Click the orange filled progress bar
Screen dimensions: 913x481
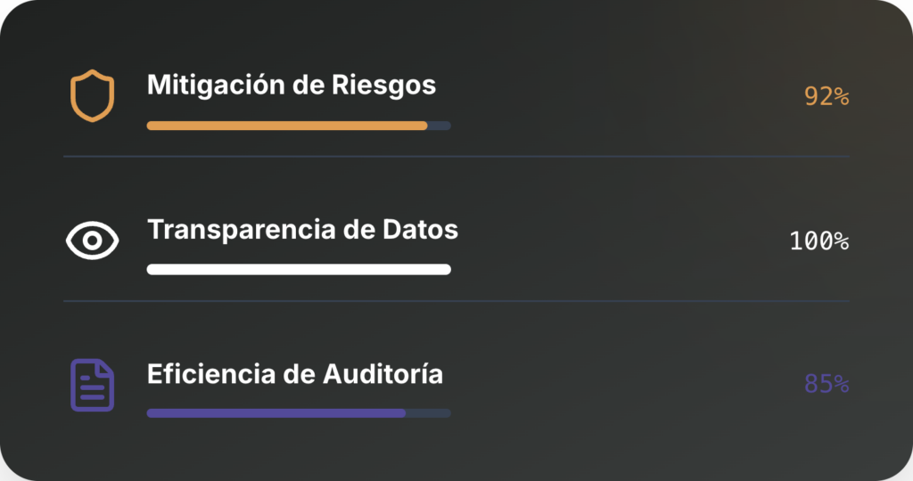pyautogui.click(x=287, y=126)
